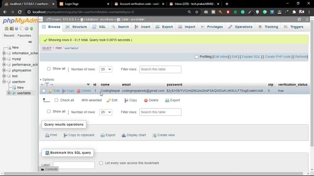Image resolution: width=314 pixels, height=176 pixels.
Task: Select usertable in the sidebar tree
Action: 24,93
